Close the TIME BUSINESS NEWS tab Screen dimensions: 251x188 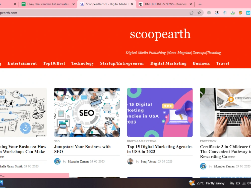click(x=191, y=4)
